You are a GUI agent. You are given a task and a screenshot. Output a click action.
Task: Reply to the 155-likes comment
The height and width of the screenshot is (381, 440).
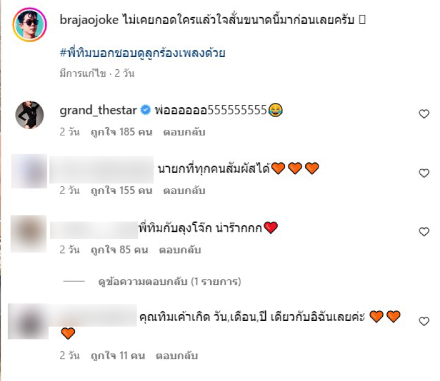pos(184,191)
